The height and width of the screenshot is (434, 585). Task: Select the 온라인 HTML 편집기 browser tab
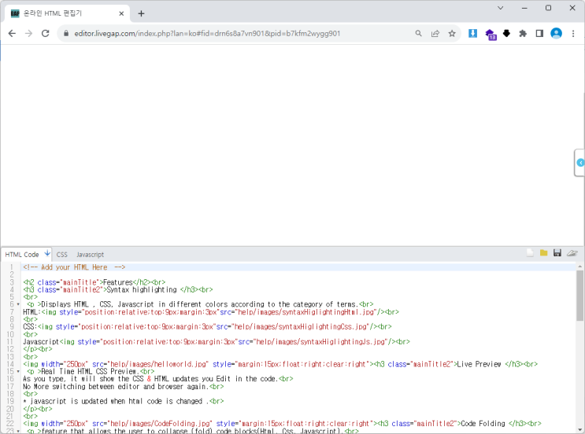click(67, 14)
